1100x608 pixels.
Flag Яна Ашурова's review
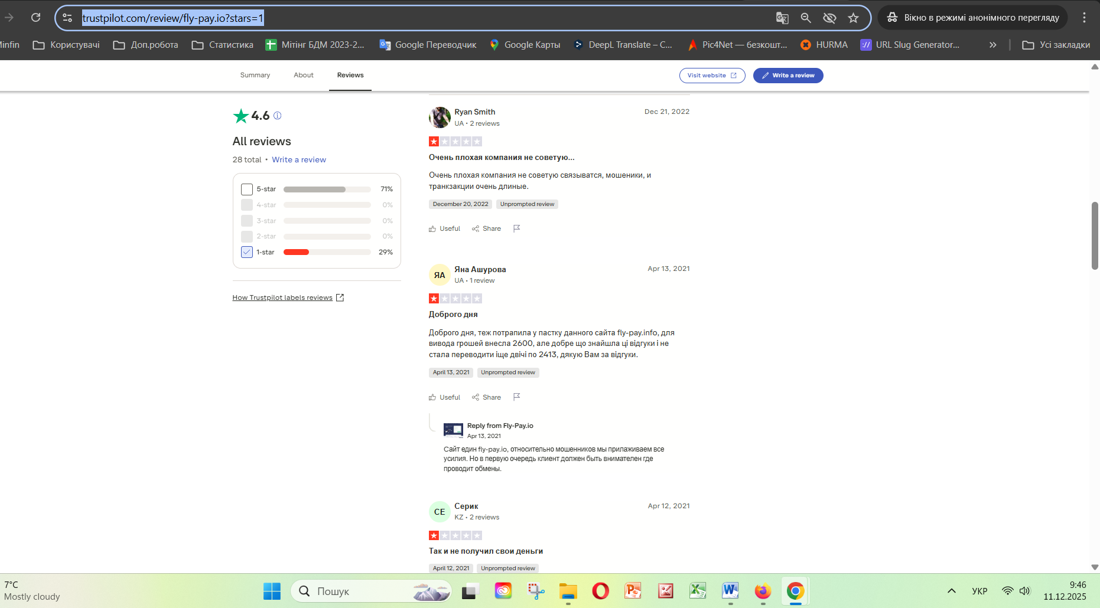pyautogui.click(x=516, y=397)
